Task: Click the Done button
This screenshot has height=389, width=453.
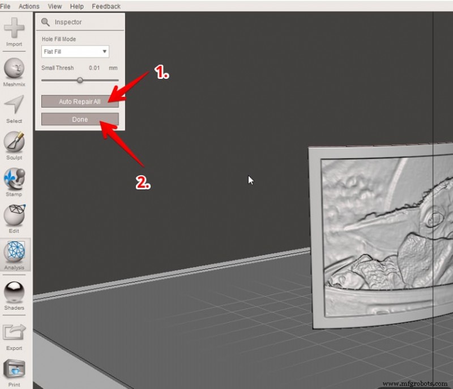Action: (80, 119)
